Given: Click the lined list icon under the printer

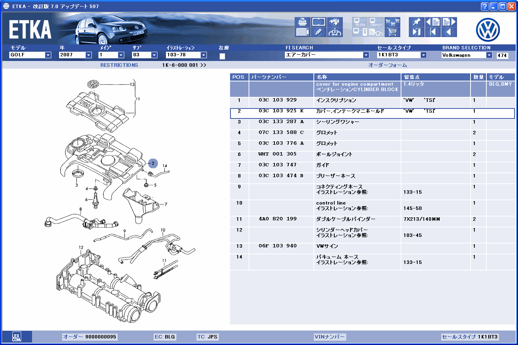Looking at the screenshot, I should [303, 32].
